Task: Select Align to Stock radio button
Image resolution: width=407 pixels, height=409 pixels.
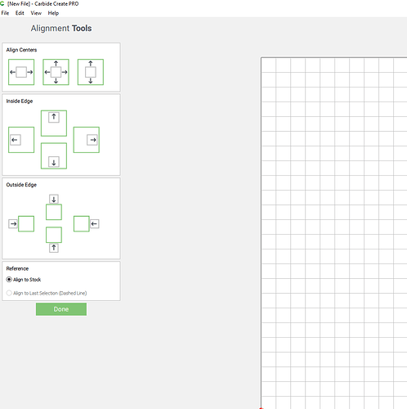Action: pos(9,280)
